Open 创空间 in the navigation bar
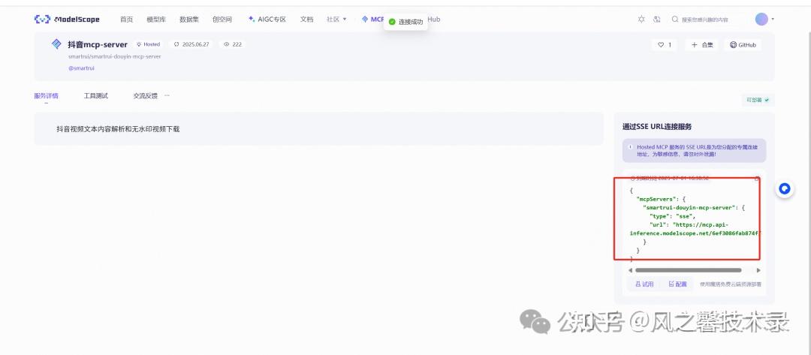Screen dimensions: 811x355 pyautogui.click(x=222, y=20)
